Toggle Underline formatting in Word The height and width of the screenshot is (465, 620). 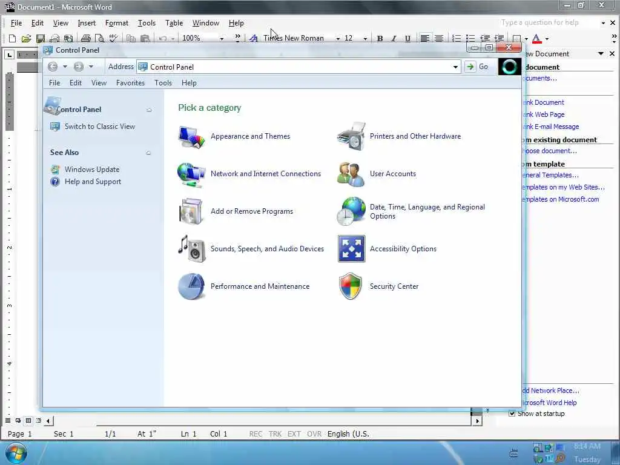(407, 38)
